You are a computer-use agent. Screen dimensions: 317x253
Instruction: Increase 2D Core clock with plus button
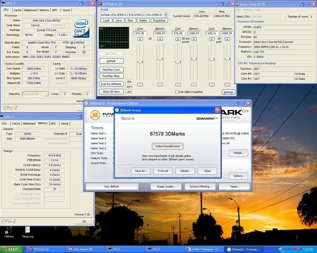(x=140, y=39)
